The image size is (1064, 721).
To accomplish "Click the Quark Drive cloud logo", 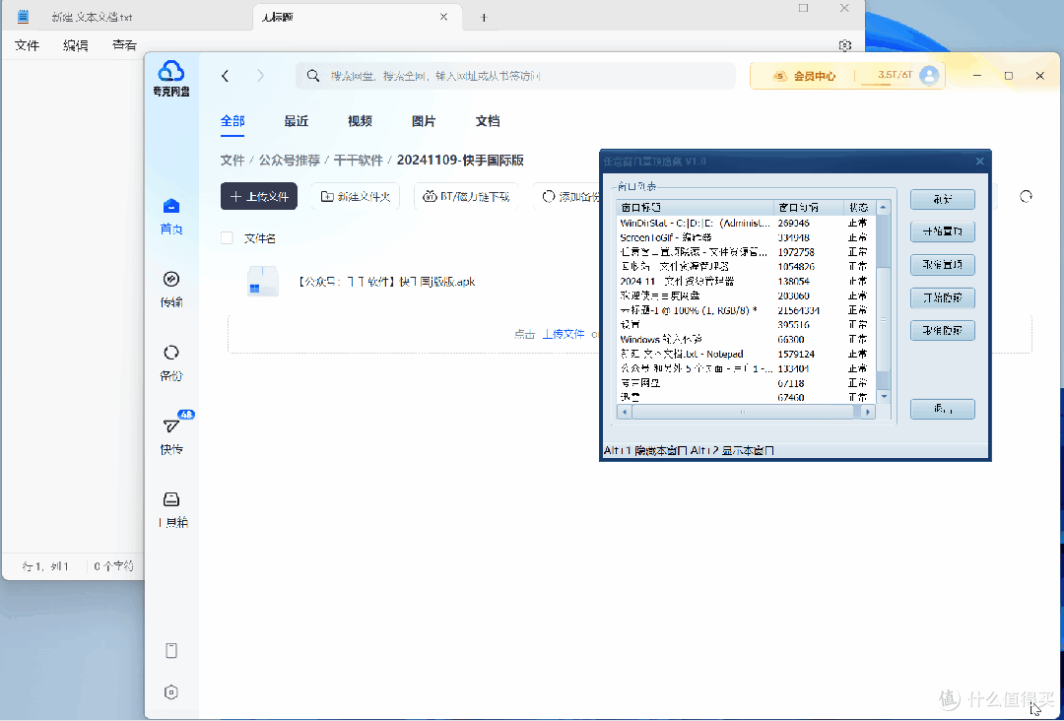I will coord(171,71).
